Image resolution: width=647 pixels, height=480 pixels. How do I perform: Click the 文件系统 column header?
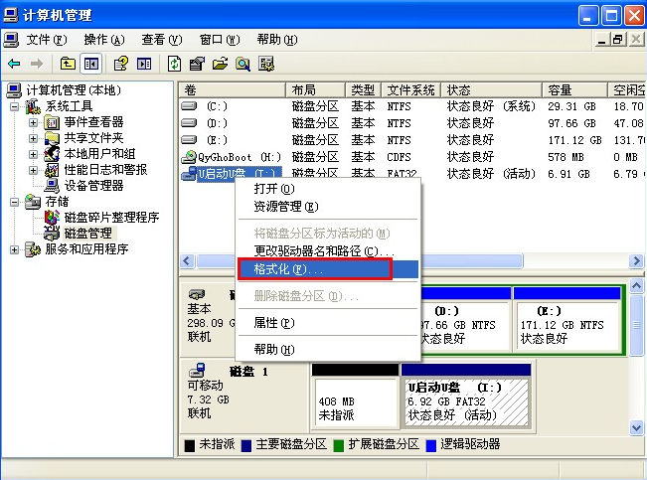pyautogui.click(x=410, y=89)
